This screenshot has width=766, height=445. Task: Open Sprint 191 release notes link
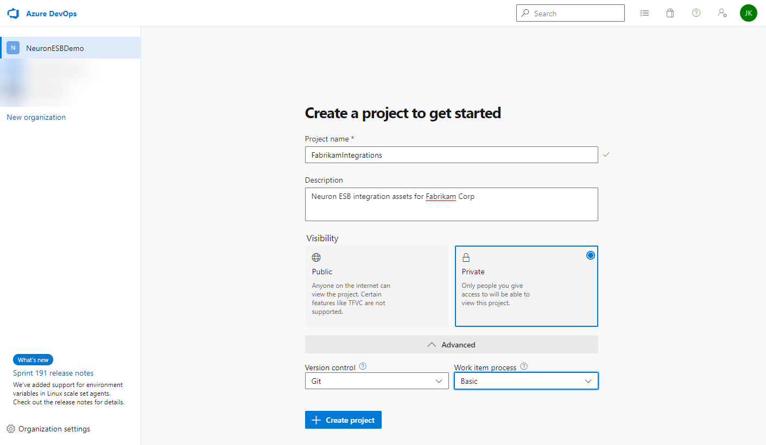(x=53, y=373)
